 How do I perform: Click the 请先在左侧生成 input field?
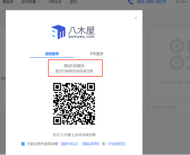[170, 107]
